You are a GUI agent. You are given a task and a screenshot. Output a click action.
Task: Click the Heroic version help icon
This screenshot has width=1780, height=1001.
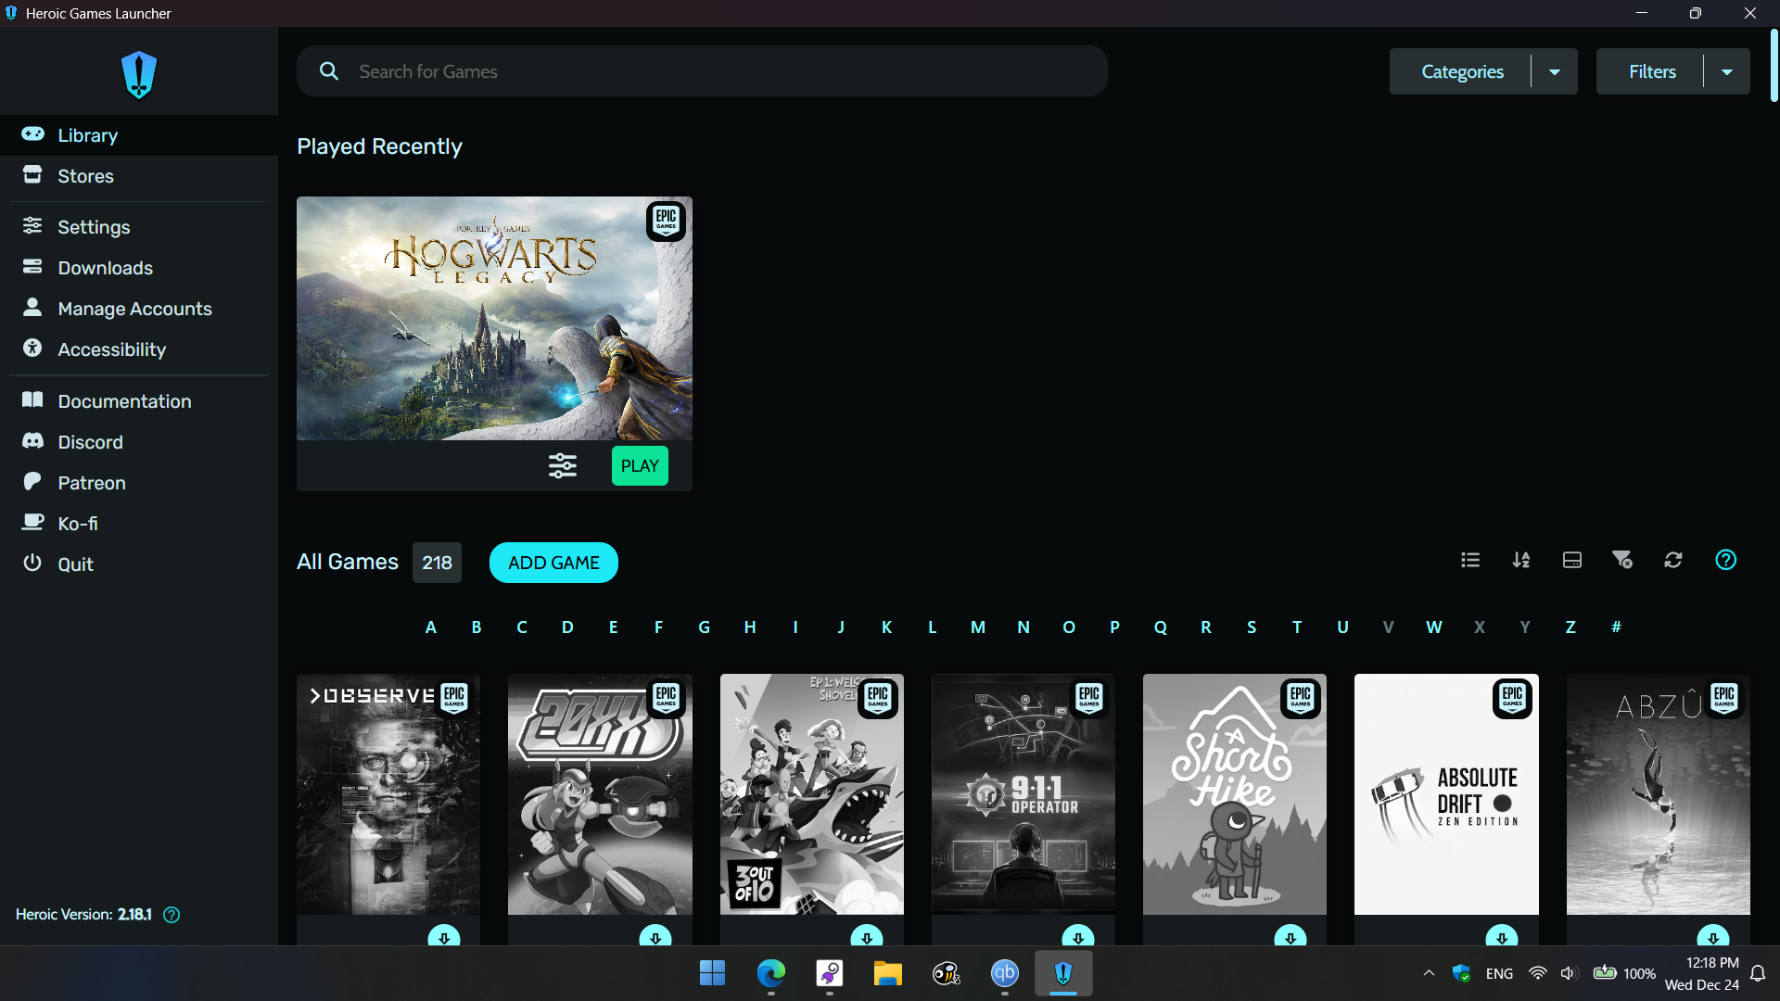[172, 915]
